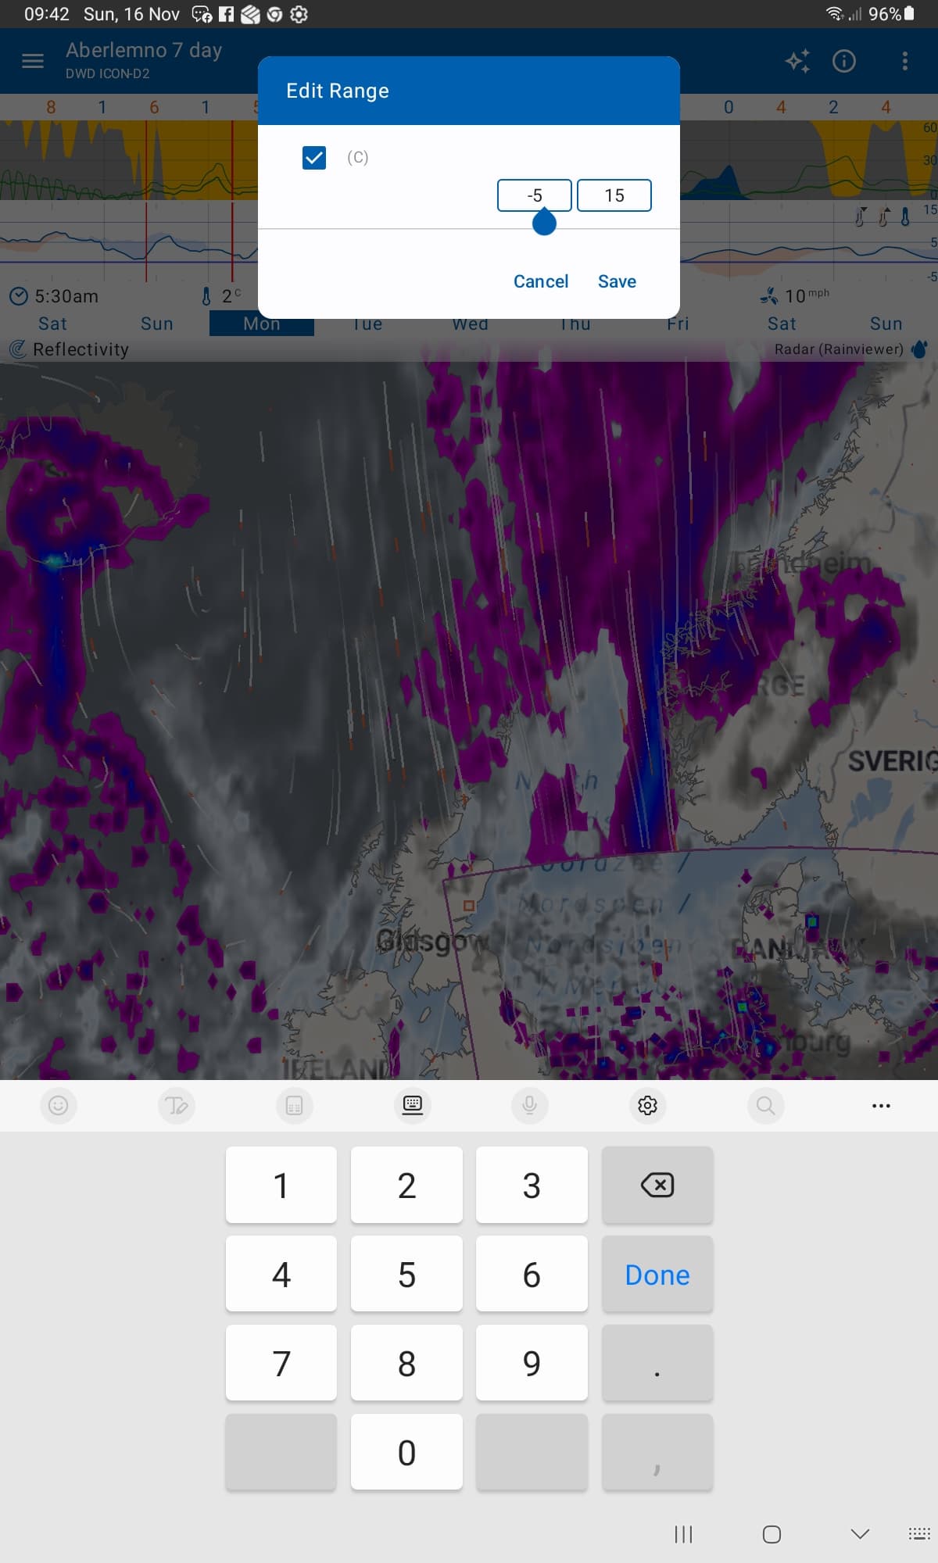Focus the maximum value field showing 15
The width and height of the screenshot is (938, 1563).
click(x=614, y=195)
